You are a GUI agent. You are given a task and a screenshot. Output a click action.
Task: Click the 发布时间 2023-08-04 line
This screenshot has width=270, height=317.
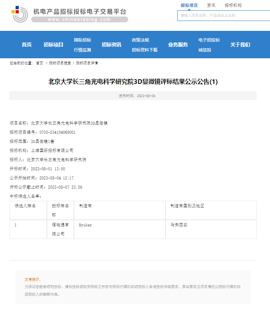(x=137, y=96)
